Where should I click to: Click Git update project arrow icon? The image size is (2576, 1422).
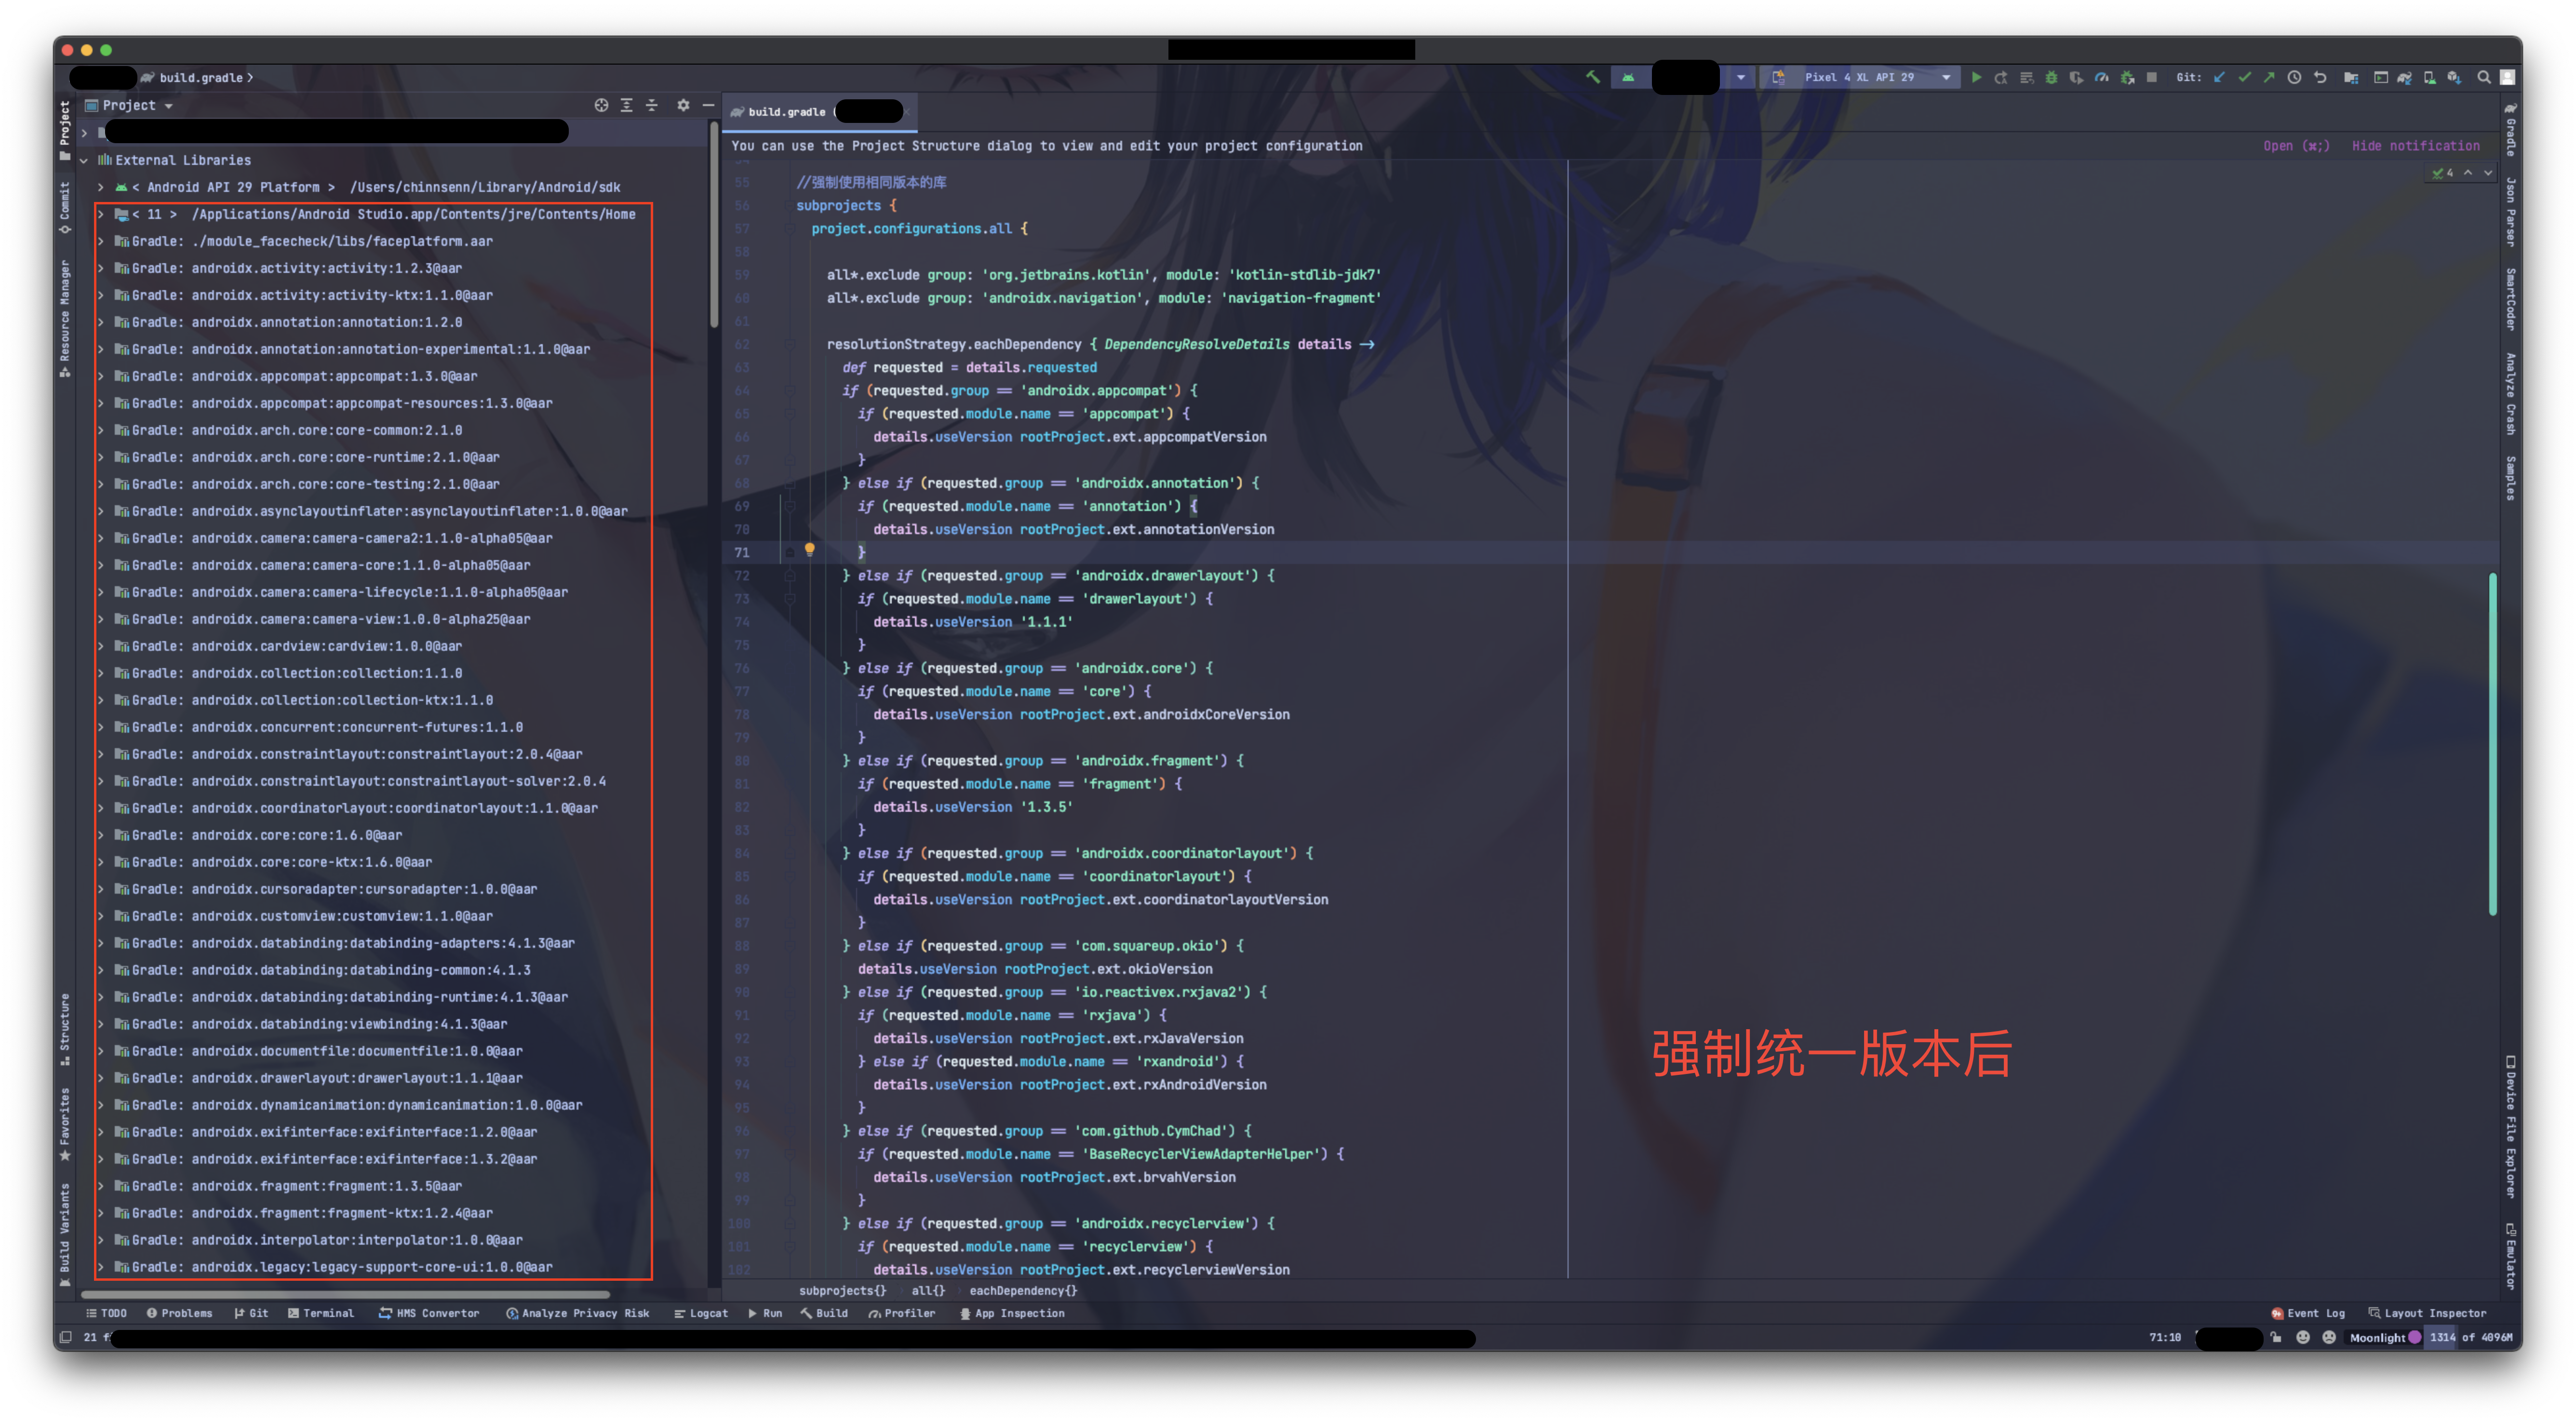click(2219, 77)
